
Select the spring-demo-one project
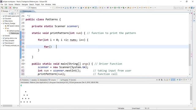click(x=10, y=38)
